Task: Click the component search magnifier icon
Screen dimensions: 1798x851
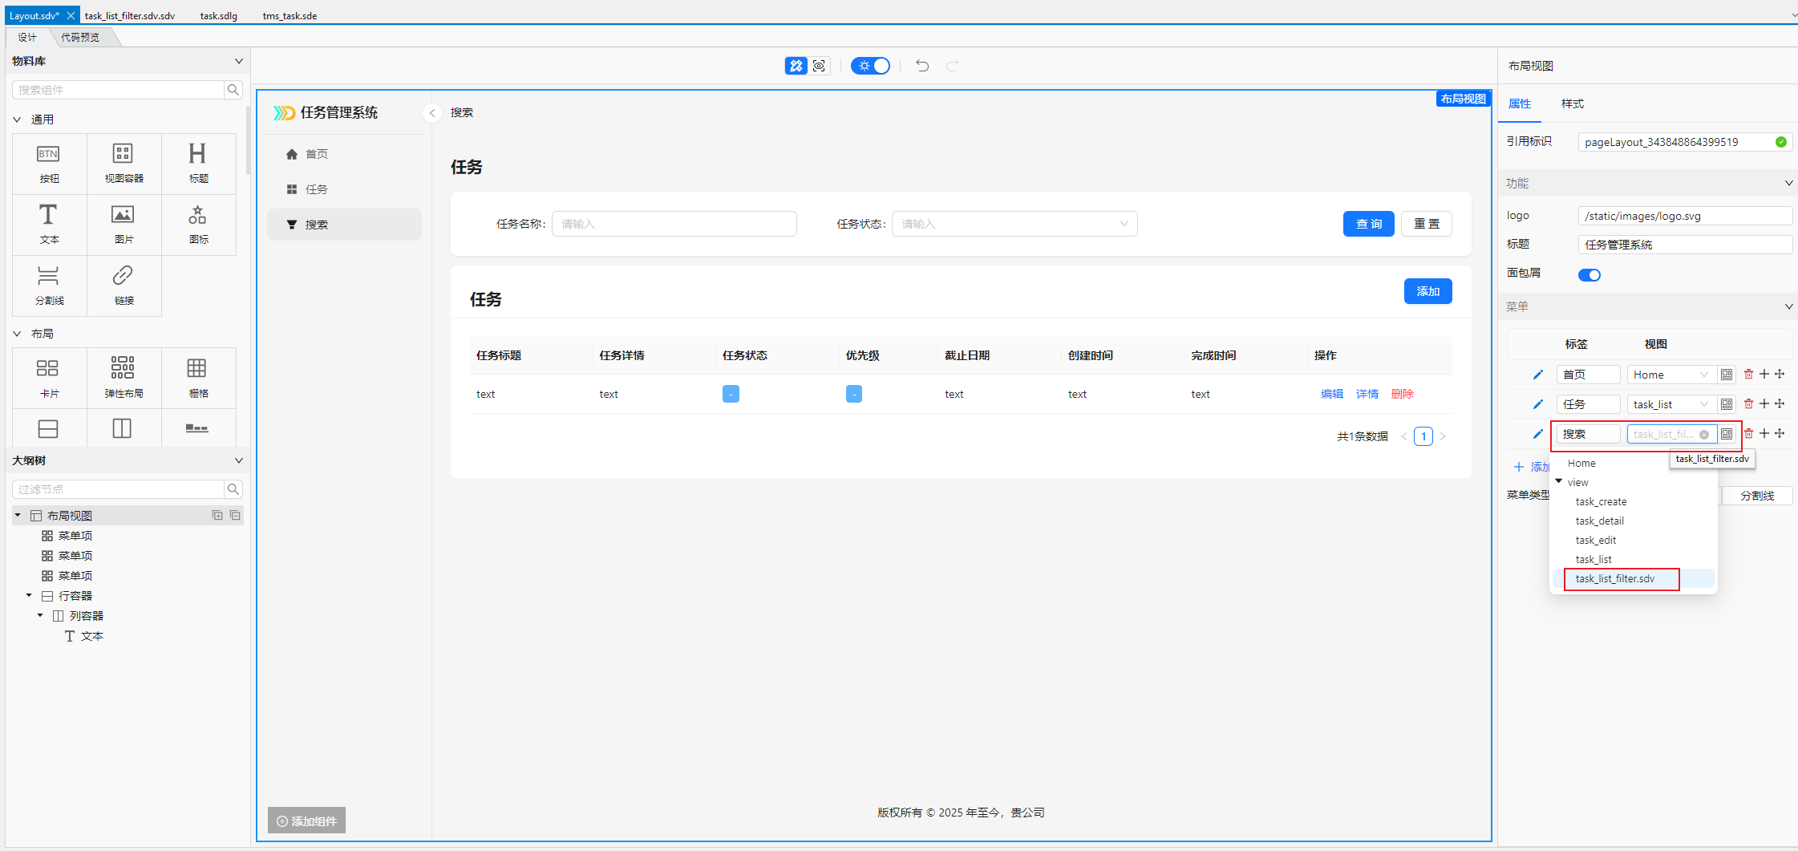Action: 233,90
